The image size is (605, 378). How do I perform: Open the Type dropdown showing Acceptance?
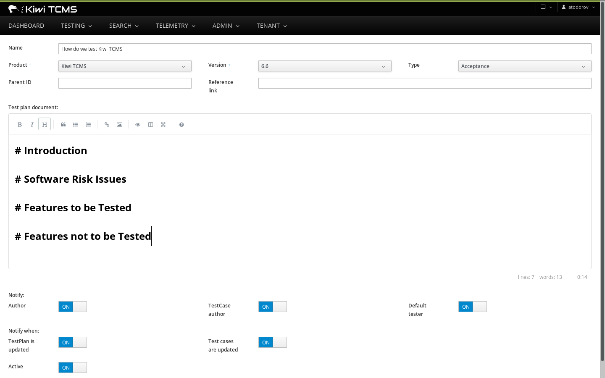point(525,66)
